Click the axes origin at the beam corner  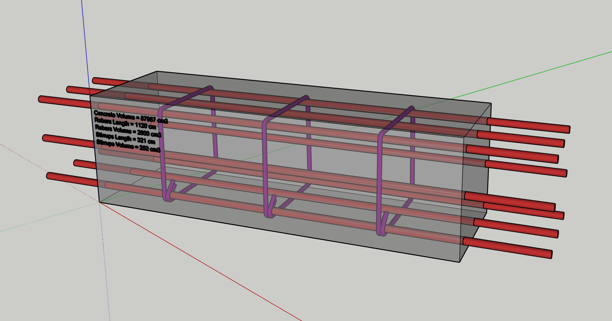[99, 202]
